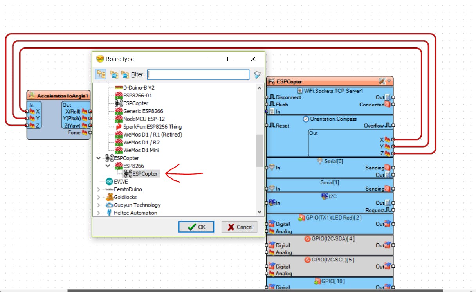Select SparkFun ESP8266 Thing board

click(x=148, y=127)
